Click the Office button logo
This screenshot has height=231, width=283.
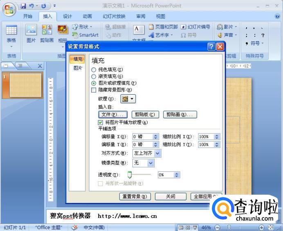9,9
